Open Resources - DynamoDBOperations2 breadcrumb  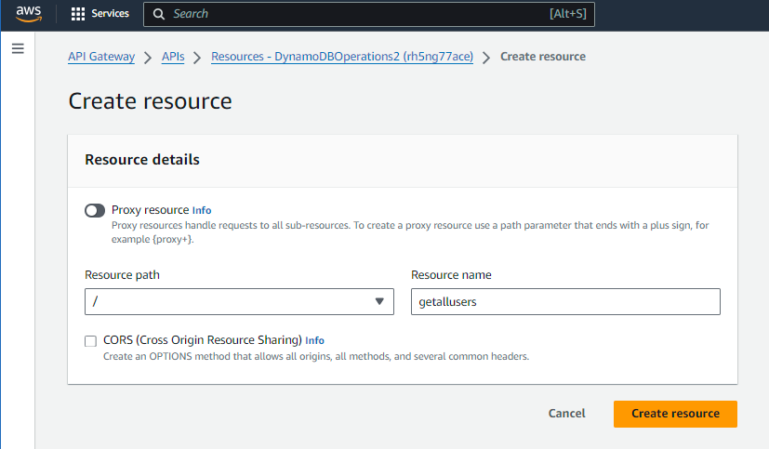pos(342,57)
